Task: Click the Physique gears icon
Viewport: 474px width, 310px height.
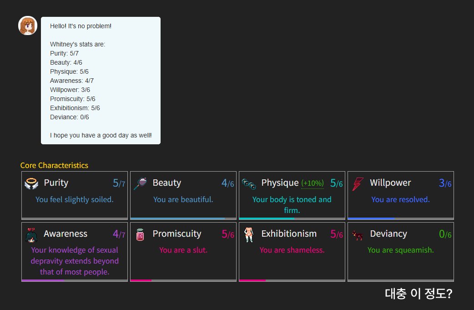Action: (x=249, y=183)
